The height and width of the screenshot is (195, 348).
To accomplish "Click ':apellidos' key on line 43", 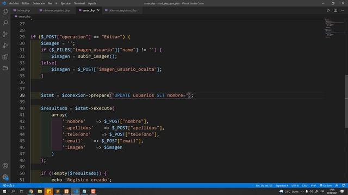I will (x=78, y=128).
